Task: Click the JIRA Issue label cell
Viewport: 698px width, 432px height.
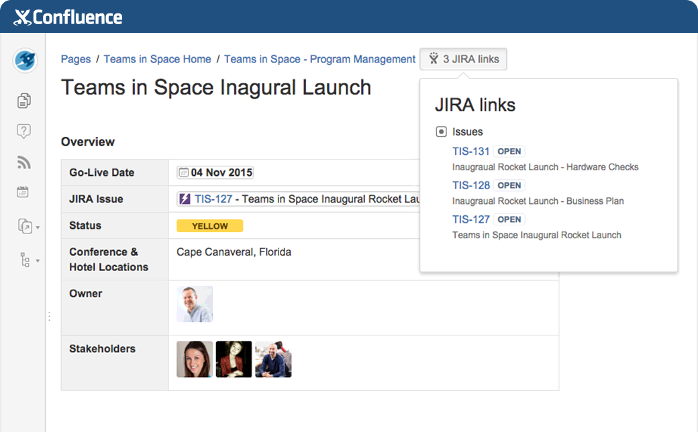Action: (x=115, y=199)
